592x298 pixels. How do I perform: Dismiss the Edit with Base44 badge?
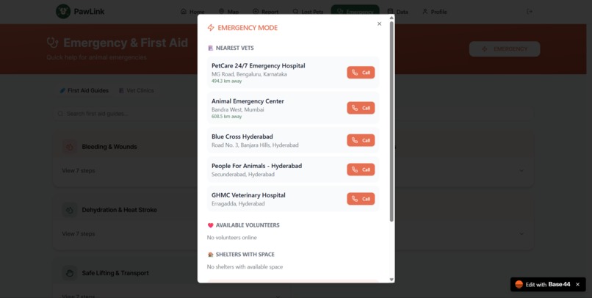pyautogui.click(x=577, y=284)
